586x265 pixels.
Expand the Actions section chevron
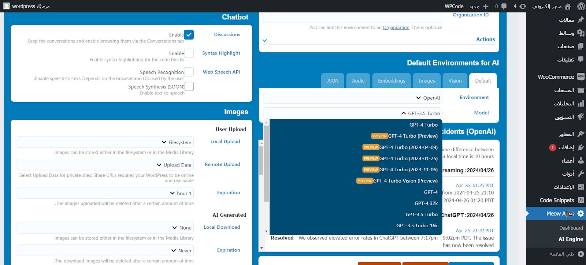tap(265, 40)
